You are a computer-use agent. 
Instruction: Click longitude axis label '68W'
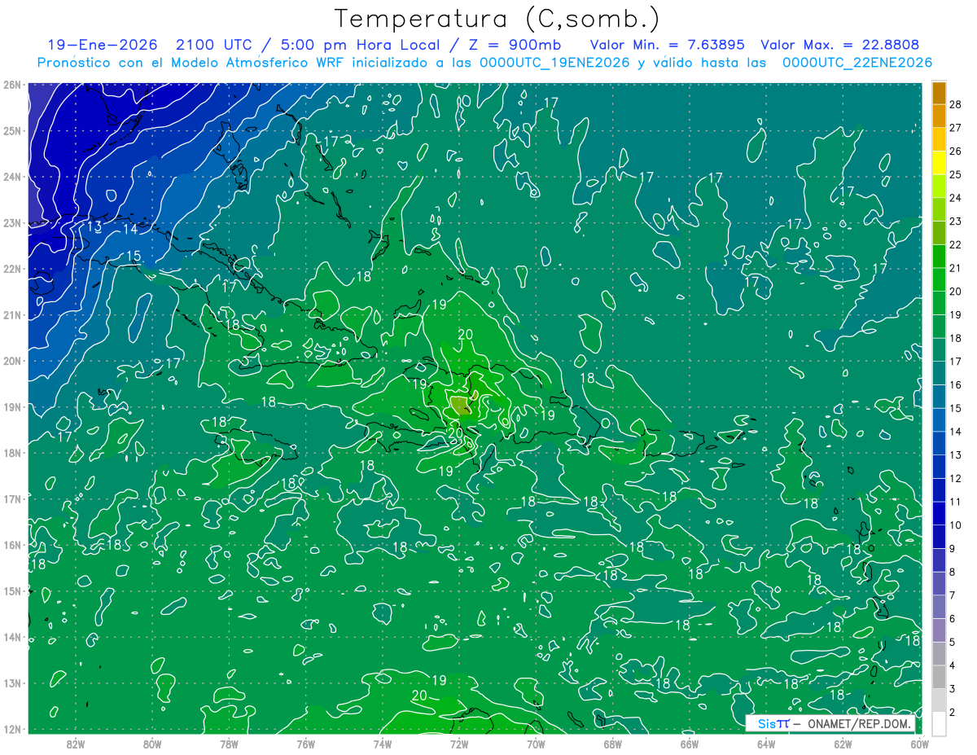612,744
